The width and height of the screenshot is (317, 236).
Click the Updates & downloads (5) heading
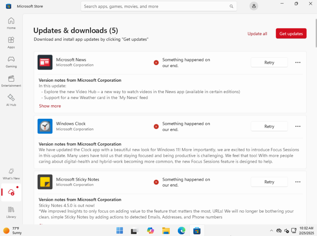coord(75,31)
